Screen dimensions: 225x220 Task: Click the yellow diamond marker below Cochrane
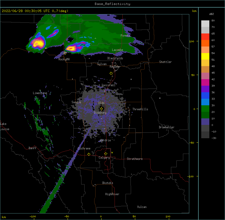(x=89, y=154)
